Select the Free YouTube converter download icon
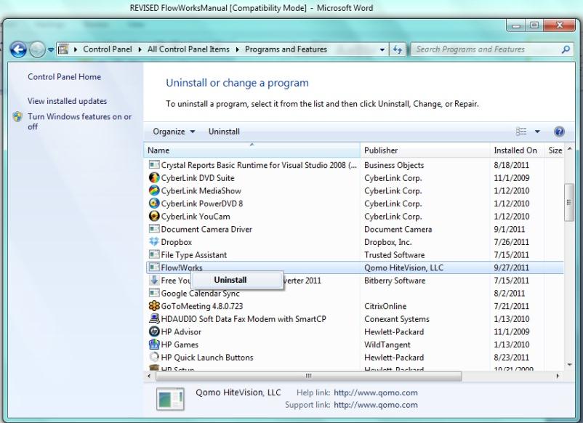The height and width of the screenshot is (423, 583). coord(154,281)
